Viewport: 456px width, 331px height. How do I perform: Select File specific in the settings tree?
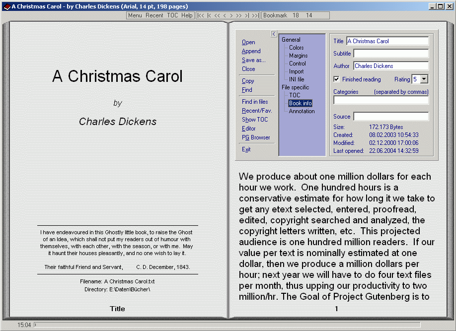click(x=295, y=87)
